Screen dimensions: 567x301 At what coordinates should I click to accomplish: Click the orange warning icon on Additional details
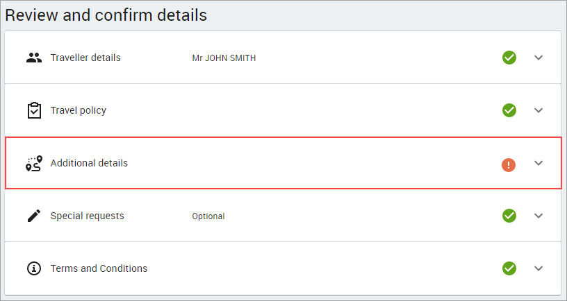click(x=509, y=165)
